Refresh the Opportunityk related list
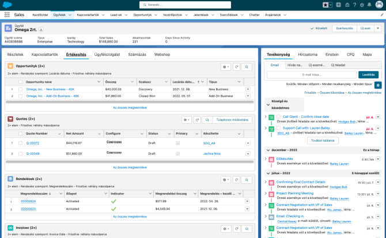The width and height of the screenshot is (386, 238). [236, 67]
